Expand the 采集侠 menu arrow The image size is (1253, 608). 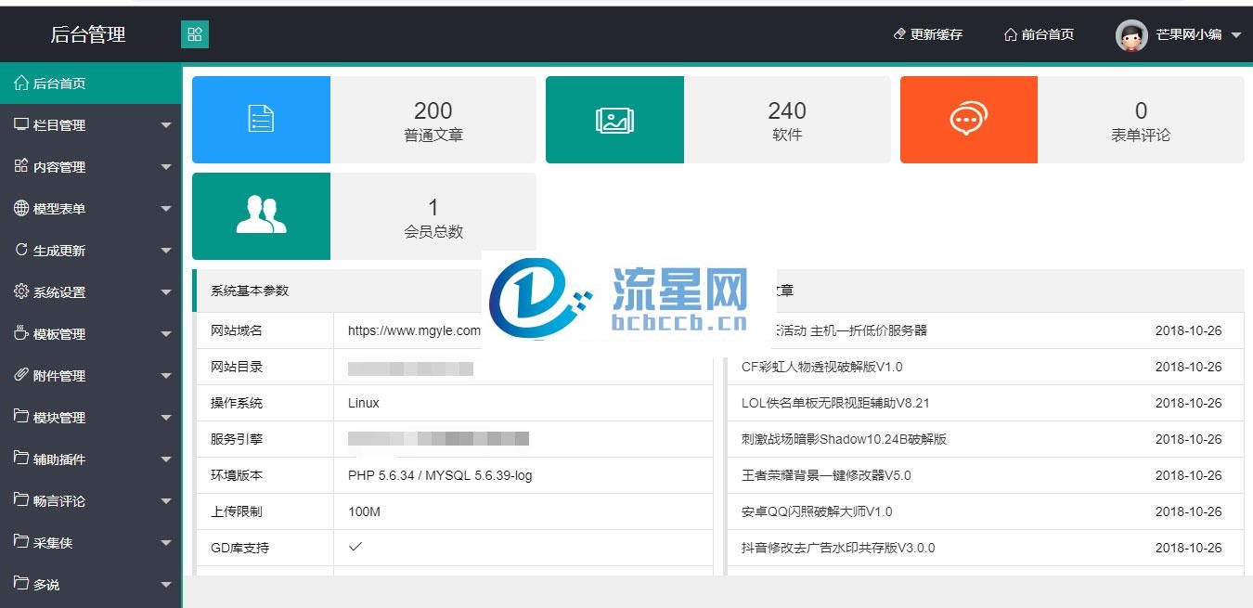click(166, 543)
